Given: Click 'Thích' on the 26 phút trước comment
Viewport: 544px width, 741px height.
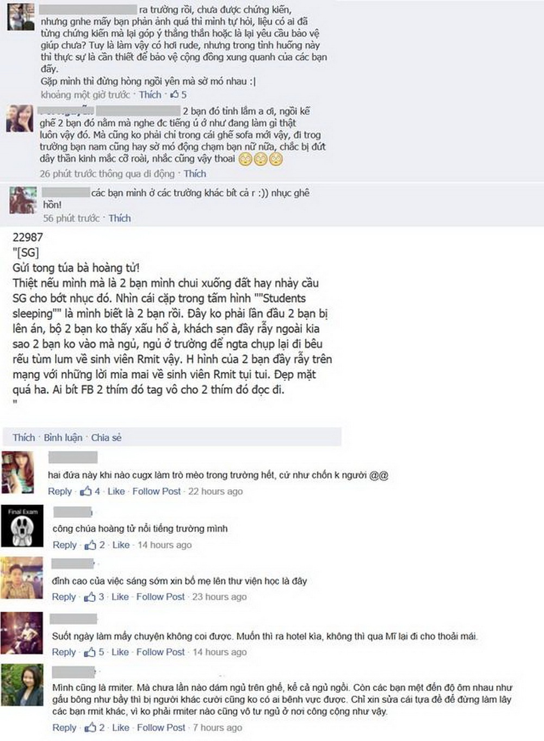Looking at the screenshot, I should [195, 173].
